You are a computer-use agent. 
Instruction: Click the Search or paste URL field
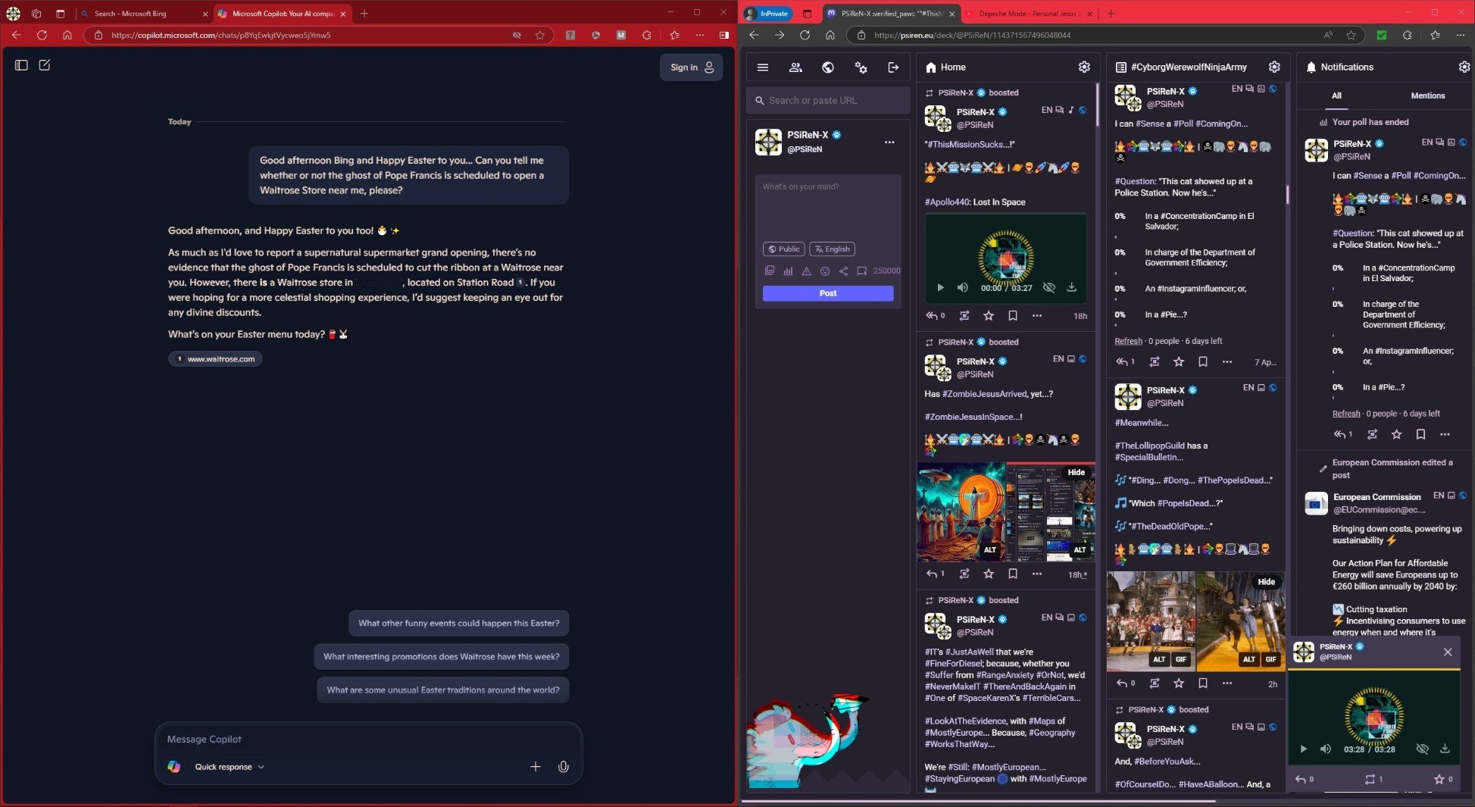click(828, 100)
